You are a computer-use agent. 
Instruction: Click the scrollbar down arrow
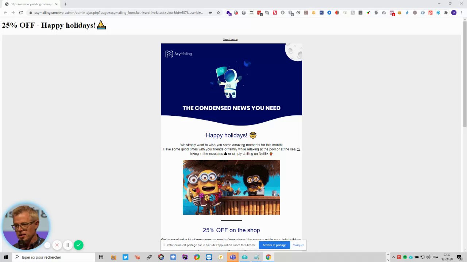pos(465,250)
